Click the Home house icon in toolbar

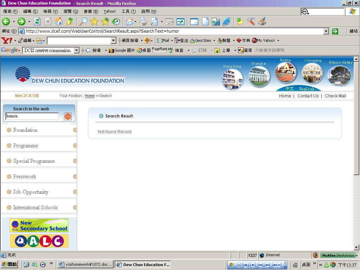pos(59,21)
